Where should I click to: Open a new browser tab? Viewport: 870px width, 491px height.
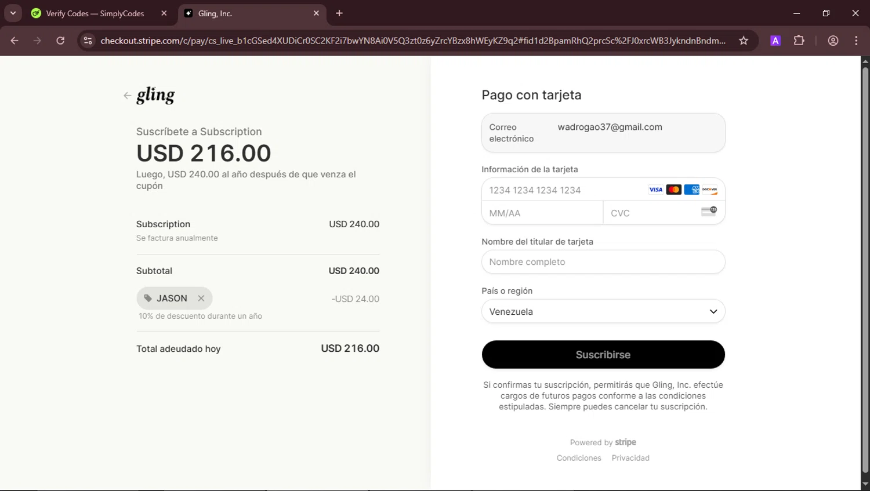[339, 13]
